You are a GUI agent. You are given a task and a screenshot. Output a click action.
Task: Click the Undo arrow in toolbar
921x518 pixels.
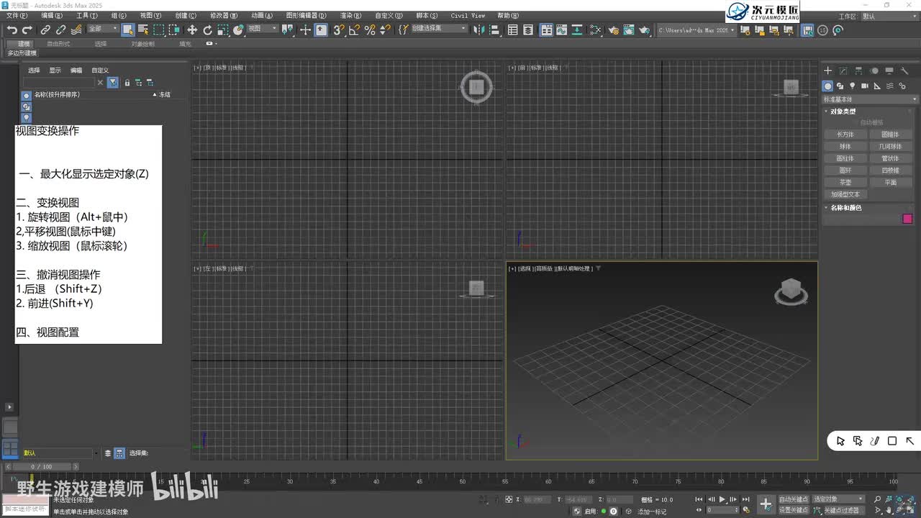[12, 29]
